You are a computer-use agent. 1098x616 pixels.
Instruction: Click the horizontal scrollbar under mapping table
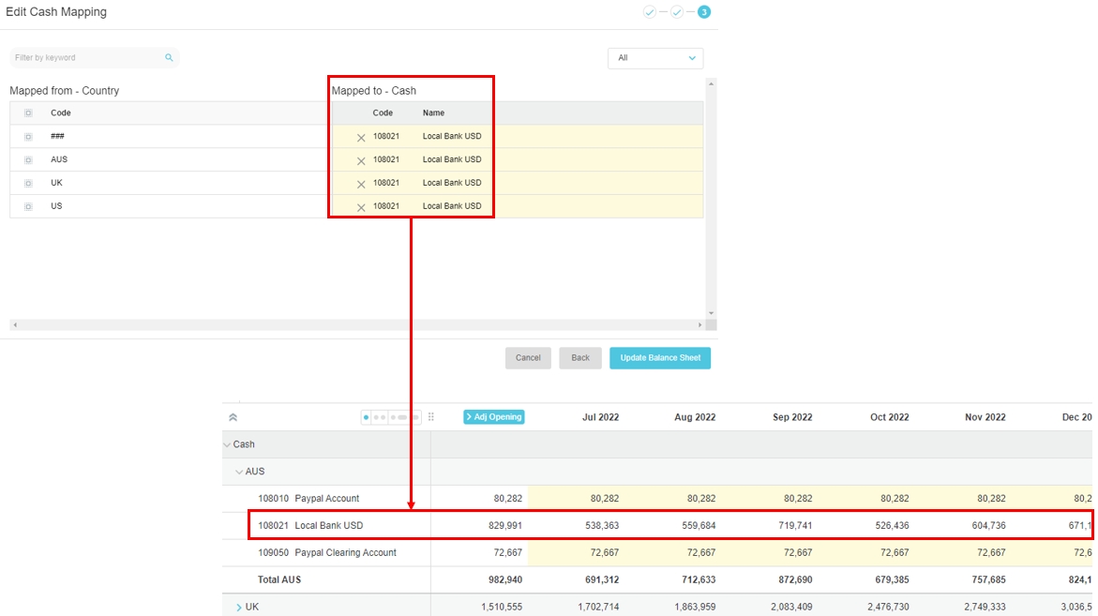pyautogui.click(x=356, y=325)
